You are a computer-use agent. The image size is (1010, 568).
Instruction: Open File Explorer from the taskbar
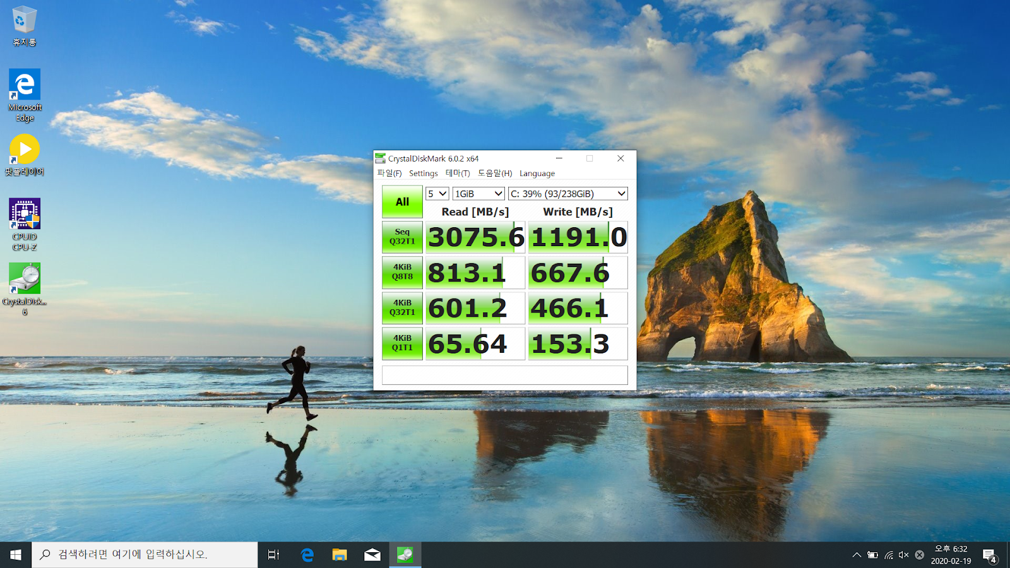pyautogui.click(x=340, y=555)
